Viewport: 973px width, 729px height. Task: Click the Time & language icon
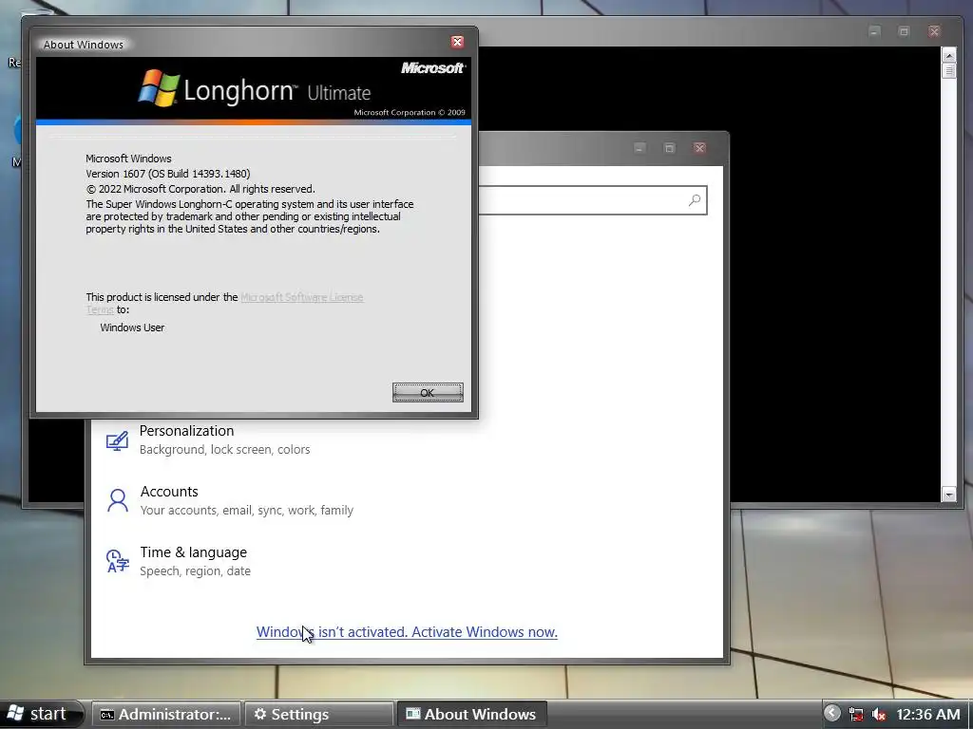(x=117, y=561)
